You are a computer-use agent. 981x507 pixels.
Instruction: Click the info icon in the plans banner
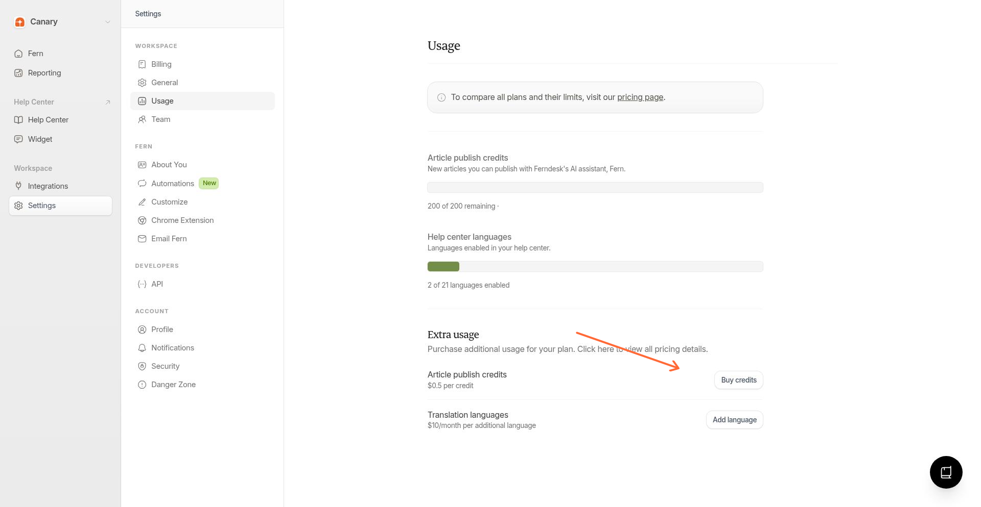click(441, 97)
